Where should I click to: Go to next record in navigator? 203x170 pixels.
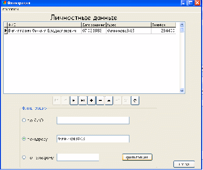pos(74,100)
